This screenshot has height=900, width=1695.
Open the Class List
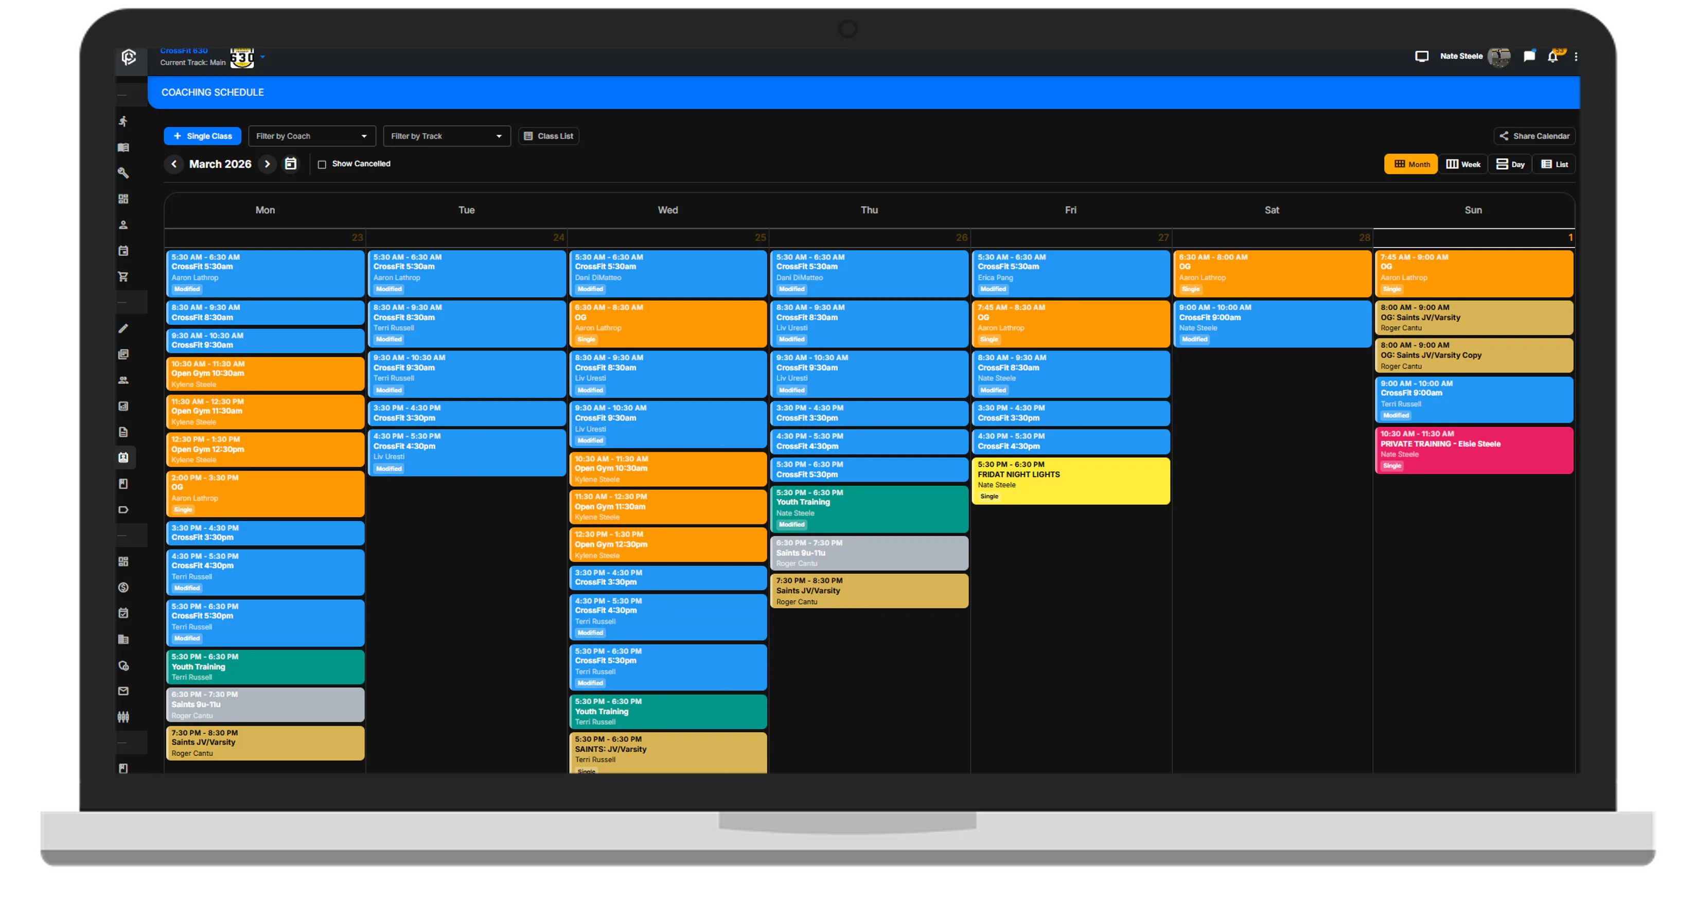(548, 136)
